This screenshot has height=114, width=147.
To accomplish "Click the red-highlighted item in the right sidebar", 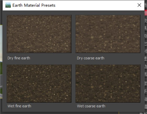I will click(x=146, y=13).
